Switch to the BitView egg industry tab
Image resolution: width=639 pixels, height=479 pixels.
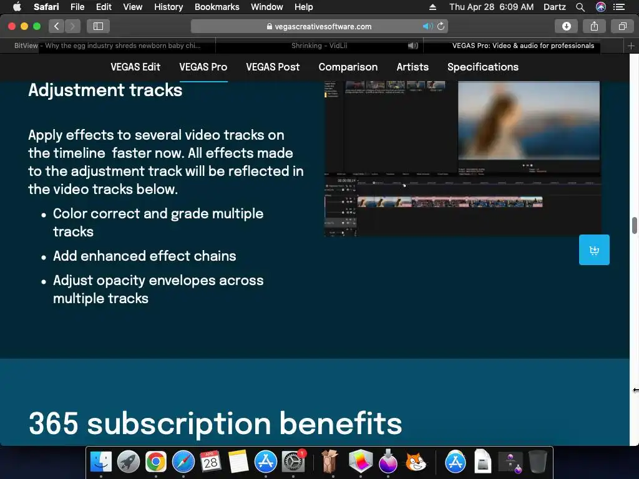click(107, 46)
